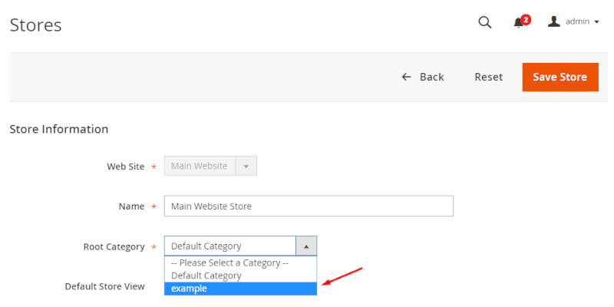Image resolution: width=614 pixels, height=307 pixels.
Task: Click the admin user avatar icon
Action: pos(553,21)
